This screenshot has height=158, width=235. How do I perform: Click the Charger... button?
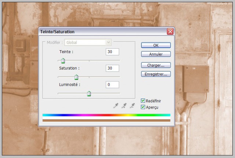click(x=156, y=65)
